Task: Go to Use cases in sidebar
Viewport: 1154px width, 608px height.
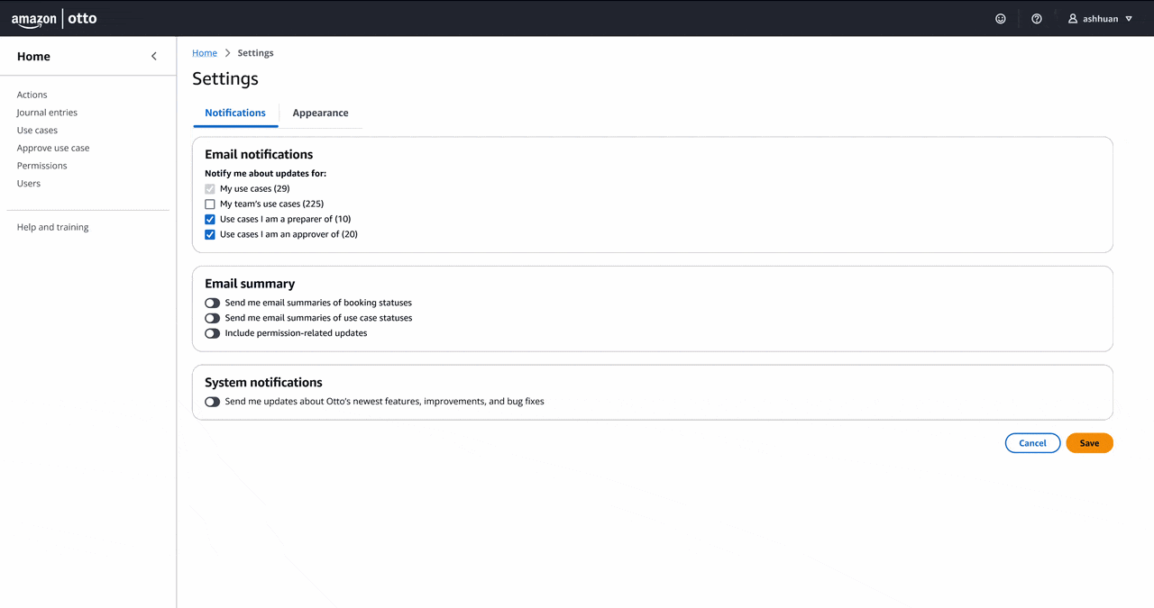Action: [x=37, y=131]
